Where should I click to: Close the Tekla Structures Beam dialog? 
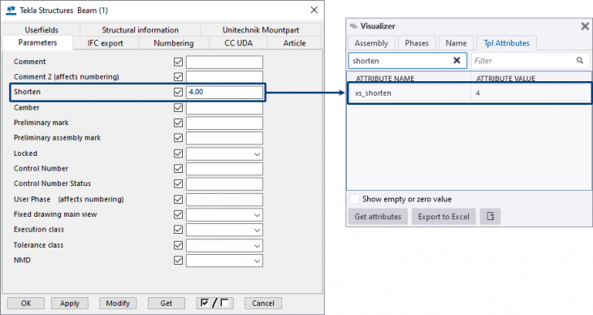314,11
